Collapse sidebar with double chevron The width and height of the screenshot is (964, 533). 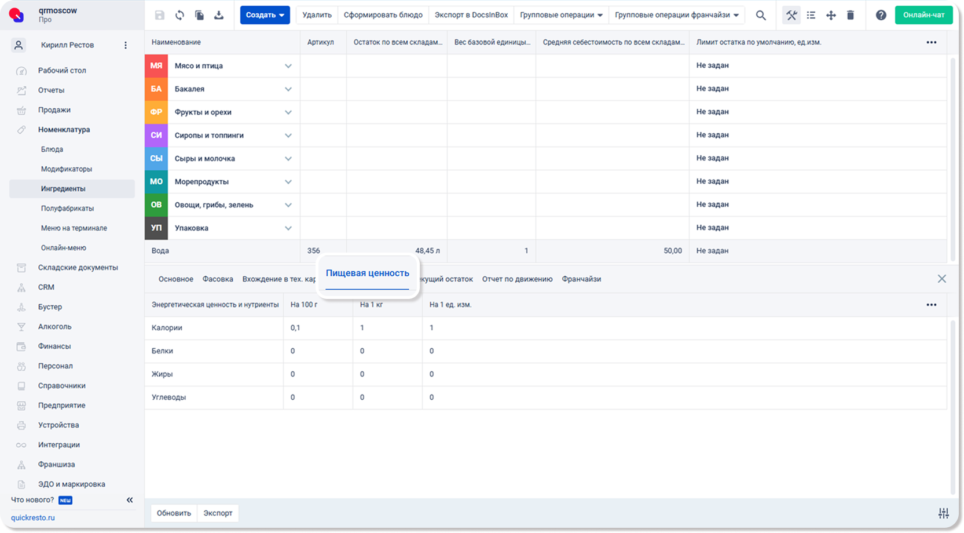[x=130, y=500]
